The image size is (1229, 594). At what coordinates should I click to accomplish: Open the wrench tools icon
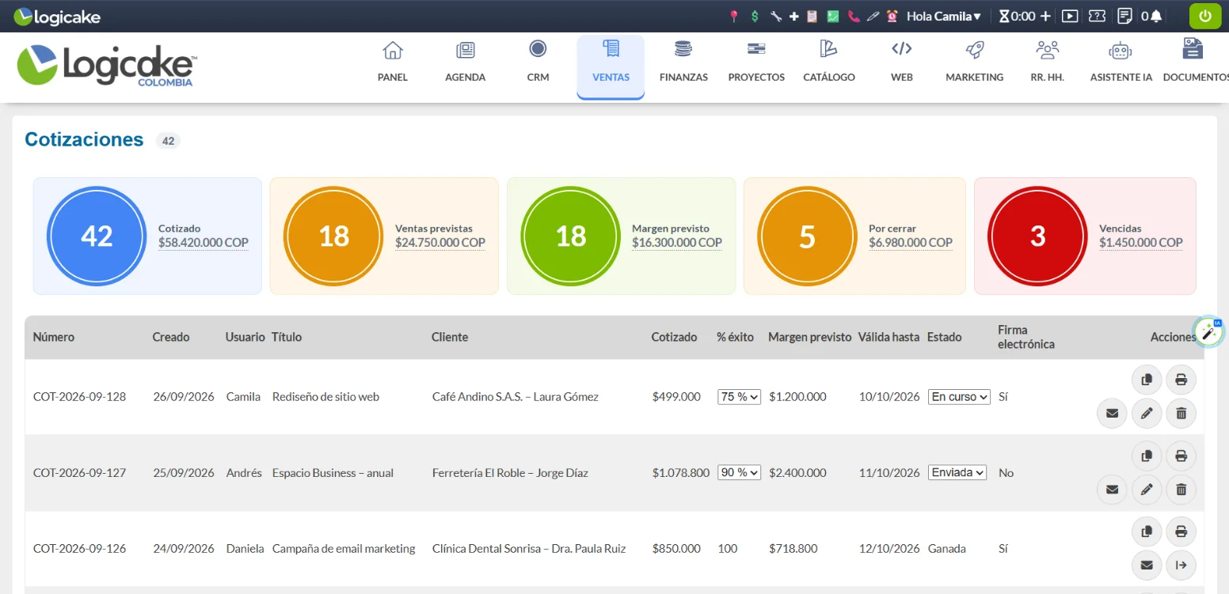775,16
